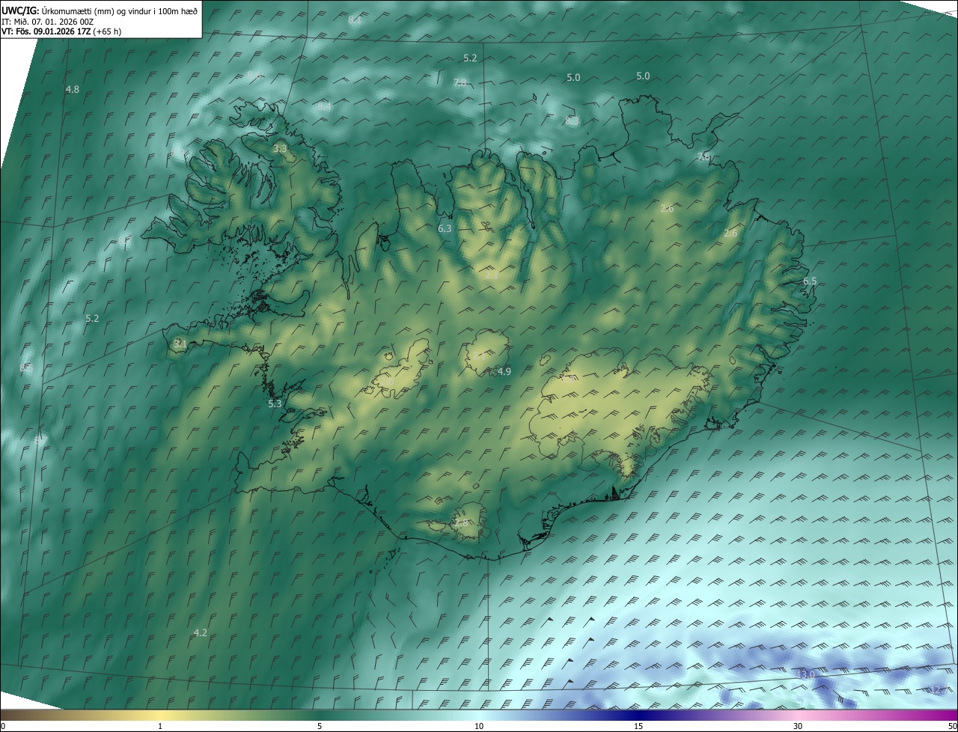The image size is (958, 732).
Task: Click the colorbar tick label 0
Action: (x=3, y=726)
